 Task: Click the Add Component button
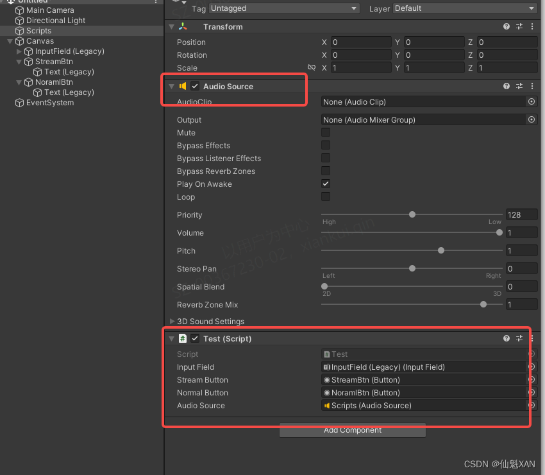click(353, 430)
